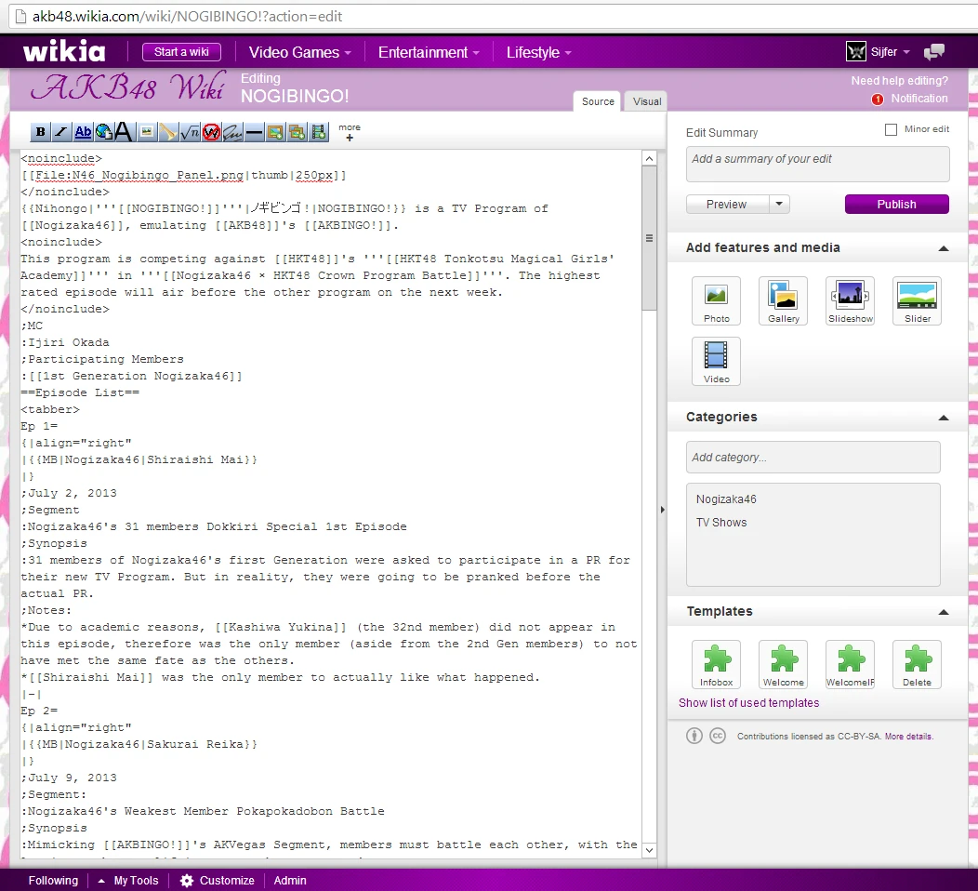Switch to the Visual editor tab
Screen dimensions: 978x891
tap(646, 101)
